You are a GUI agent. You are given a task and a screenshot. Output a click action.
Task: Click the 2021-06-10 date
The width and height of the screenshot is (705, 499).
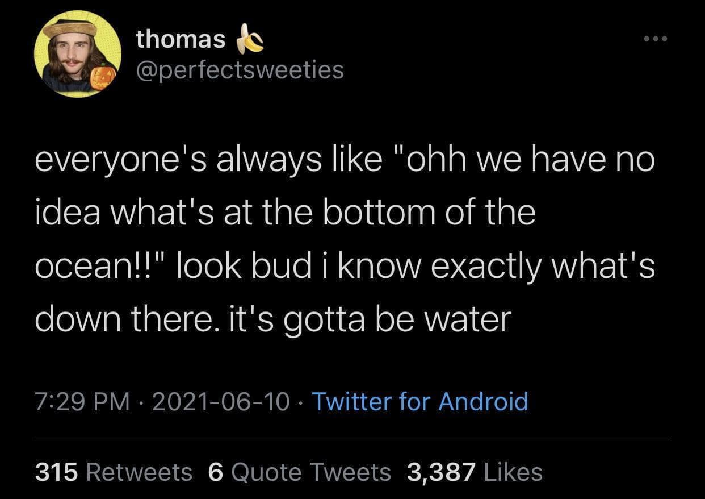222,401
